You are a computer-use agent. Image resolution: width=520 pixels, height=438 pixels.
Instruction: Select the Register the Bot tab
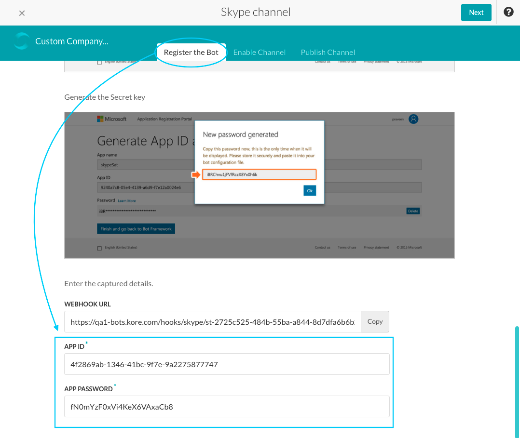pyautogui.click(x=191, y=52)
